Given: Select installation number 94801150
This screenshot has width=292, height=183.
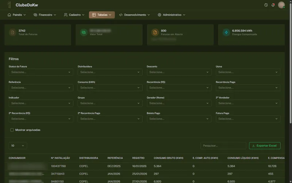Looking at the screenshot, I should 57,181.
